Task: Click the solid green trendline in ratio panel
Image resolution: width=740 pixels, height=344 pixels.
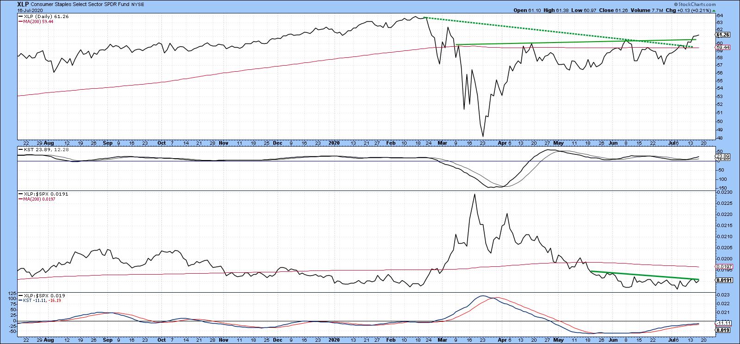Action: (x=647, y=275)
